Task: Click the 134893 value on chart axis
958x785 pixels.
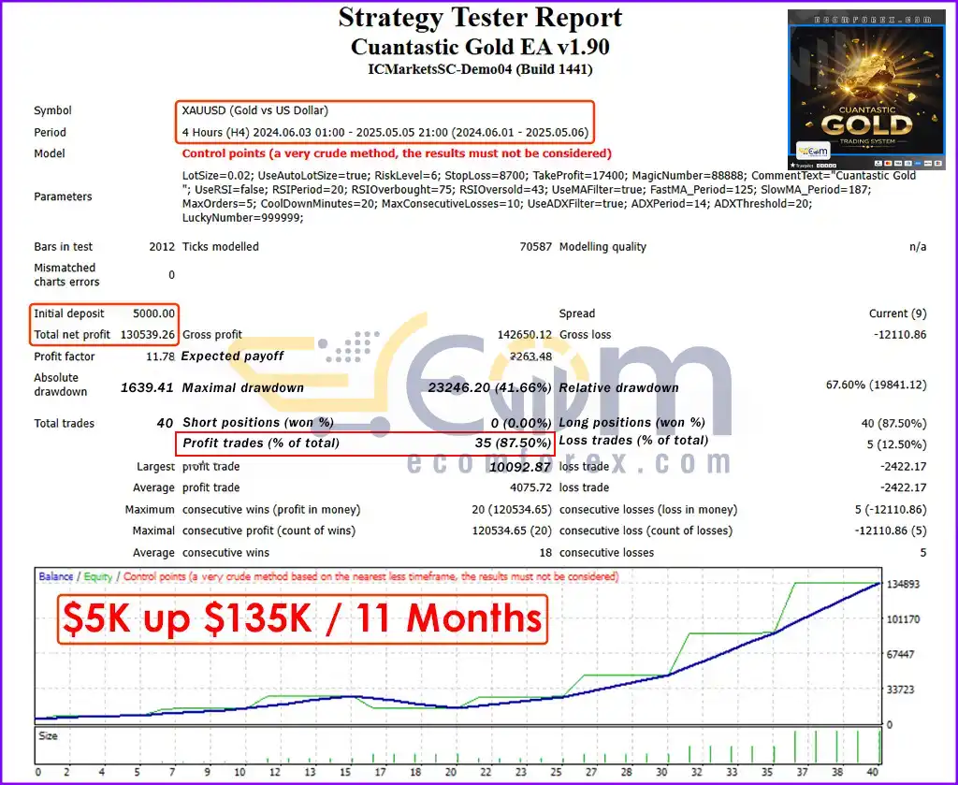Action: (x=903, y=584)
